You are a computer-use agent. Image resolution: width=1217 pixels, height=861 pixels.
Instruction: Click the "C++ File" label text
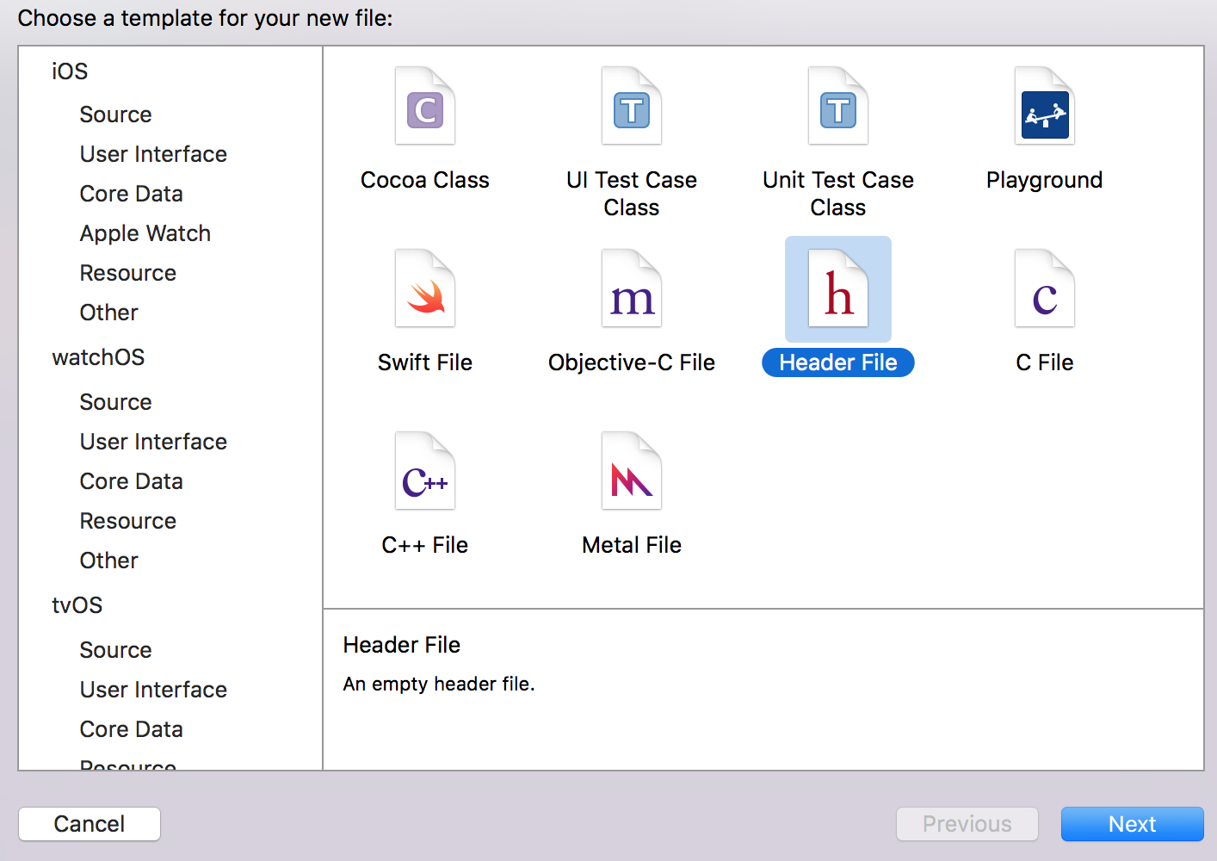point(425,545)
